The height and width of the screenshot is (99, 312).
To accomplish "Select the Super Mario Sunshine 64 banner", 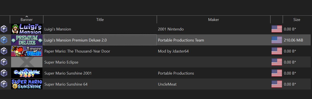I will point(27,84).
